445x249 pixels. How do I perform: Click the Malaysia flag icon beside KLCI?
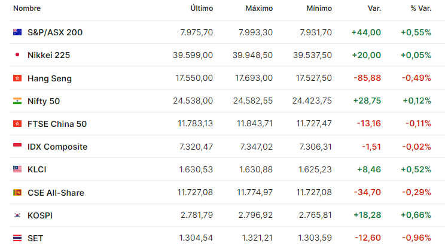(17, 169)
